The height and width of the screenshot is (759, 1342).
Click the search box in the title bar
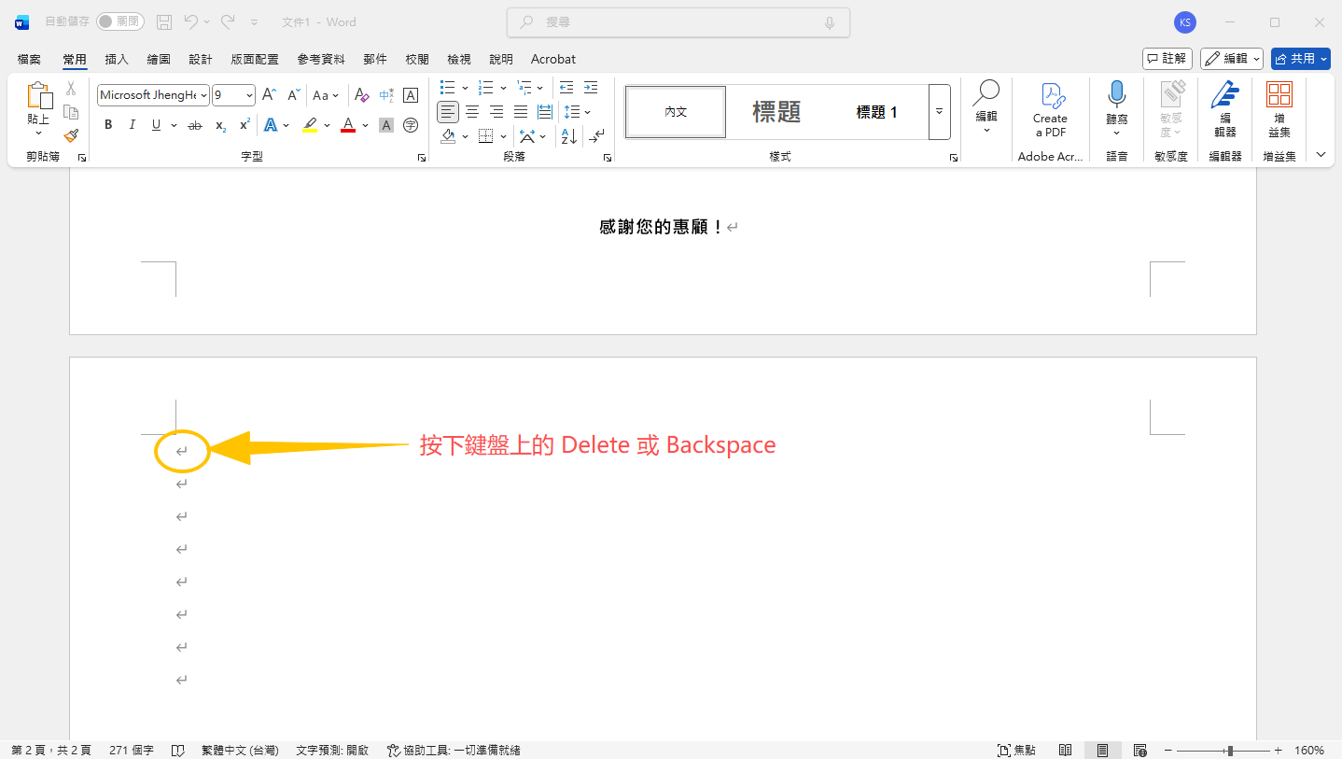(678, 21)
